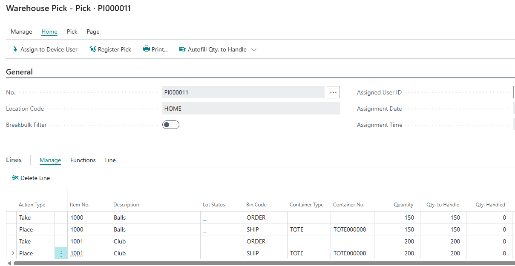This screenshot has height=266, width=515.
Task: Switch to the Pick tab
Action: (x=72, y=31)
